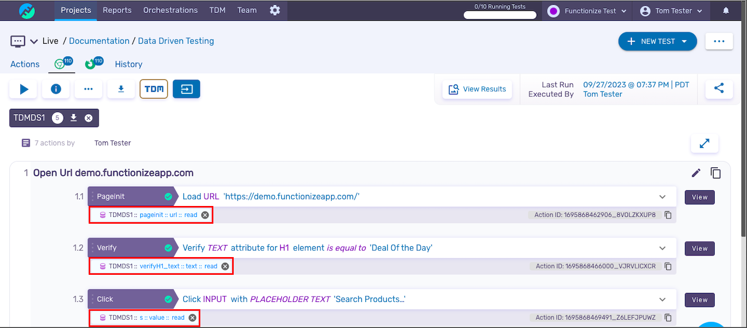Click the blue quick-insert arrow button
Image resolution: width=747 pixels, height=328 pixels.
point(186,89)
